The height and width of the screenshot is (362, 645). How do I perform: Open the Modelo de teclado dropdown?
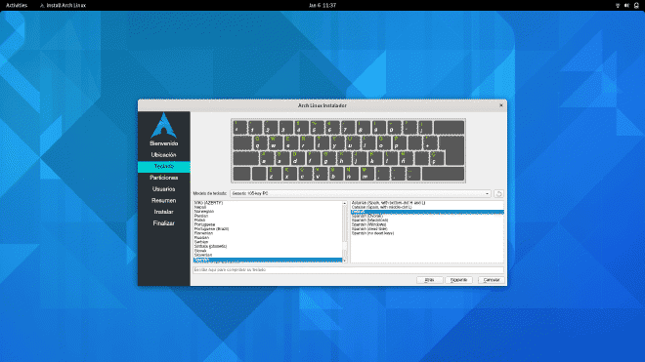coord(361,193)
